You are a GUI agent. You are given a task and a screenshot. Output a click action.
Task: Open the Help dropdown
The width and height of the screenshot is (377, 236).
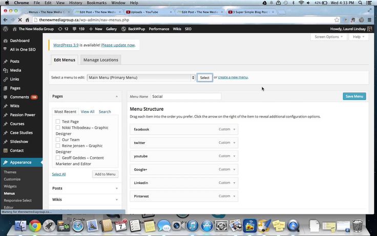(x=359, y=37)
